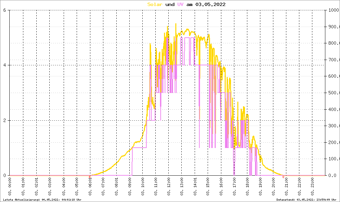Image resolution: width=340 pixels, height=202 pixels.
Task: Click the right axis value "400.0"
Action: [x=334, y=109]
